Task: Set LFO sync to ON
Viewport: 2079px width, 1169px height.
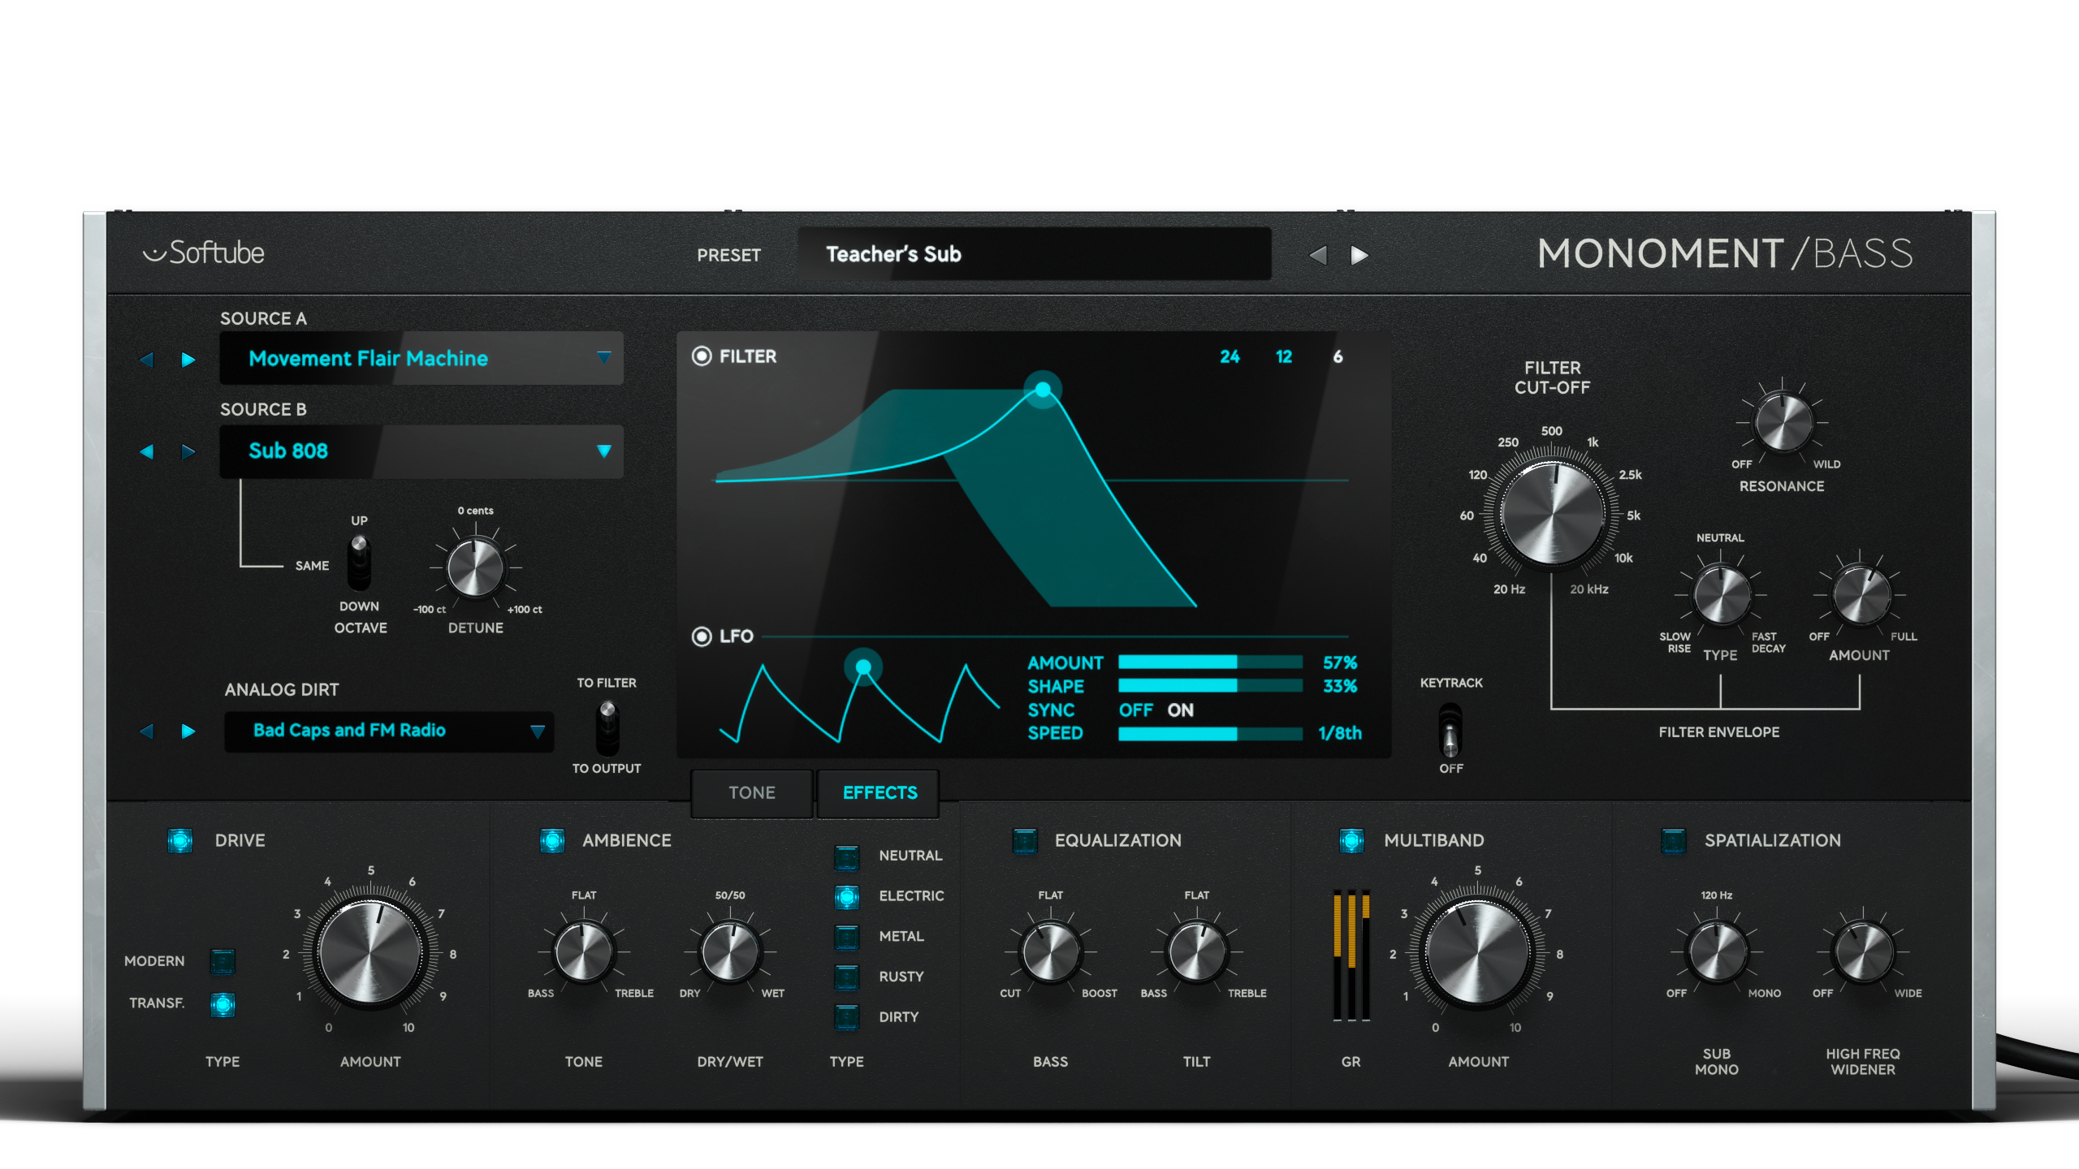Action: 1180,710
